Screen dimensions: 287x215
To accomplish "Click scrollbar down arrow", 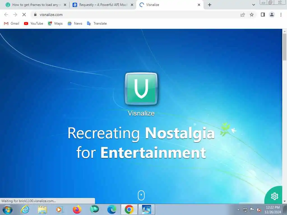I will coord(285,201).
